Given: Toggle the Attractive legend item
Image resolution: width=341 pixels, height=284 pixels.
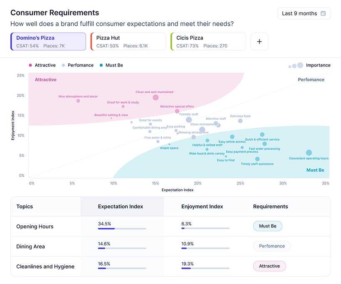Looking at the screenshot, I should coord(42,65).
